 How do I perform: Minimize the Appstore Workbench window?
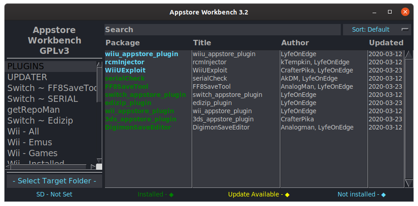click(x=374, y=12)
